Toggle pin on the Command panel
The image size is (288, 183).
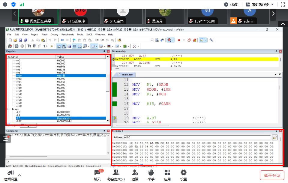tap(104, 131)
